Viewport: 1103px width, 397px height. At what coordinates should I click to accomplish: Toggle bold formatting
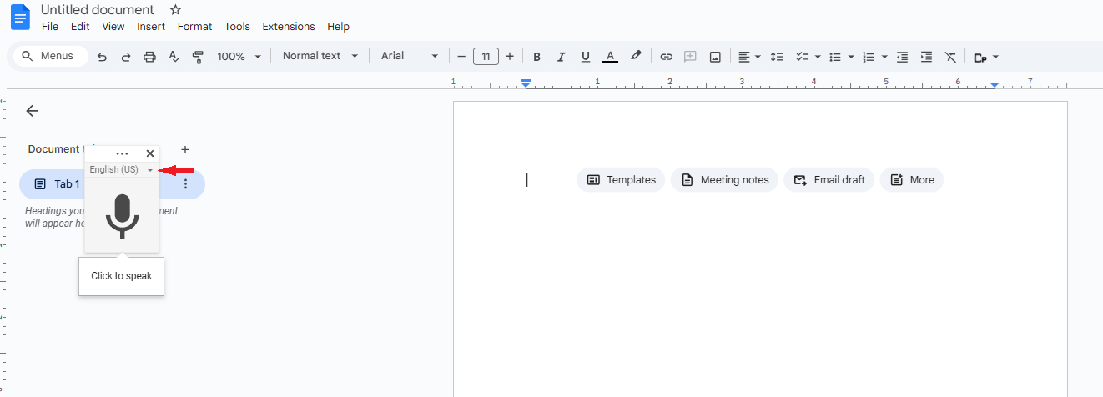pyautogui.click(x=536, y=57)
